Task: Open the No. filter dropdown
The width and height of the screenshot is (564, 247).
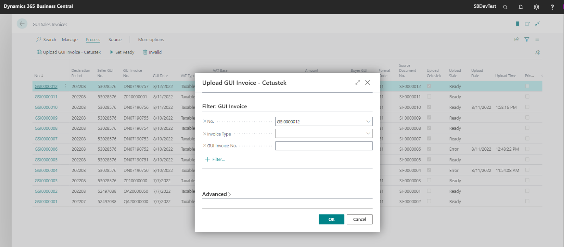Action: pos(368,121)
